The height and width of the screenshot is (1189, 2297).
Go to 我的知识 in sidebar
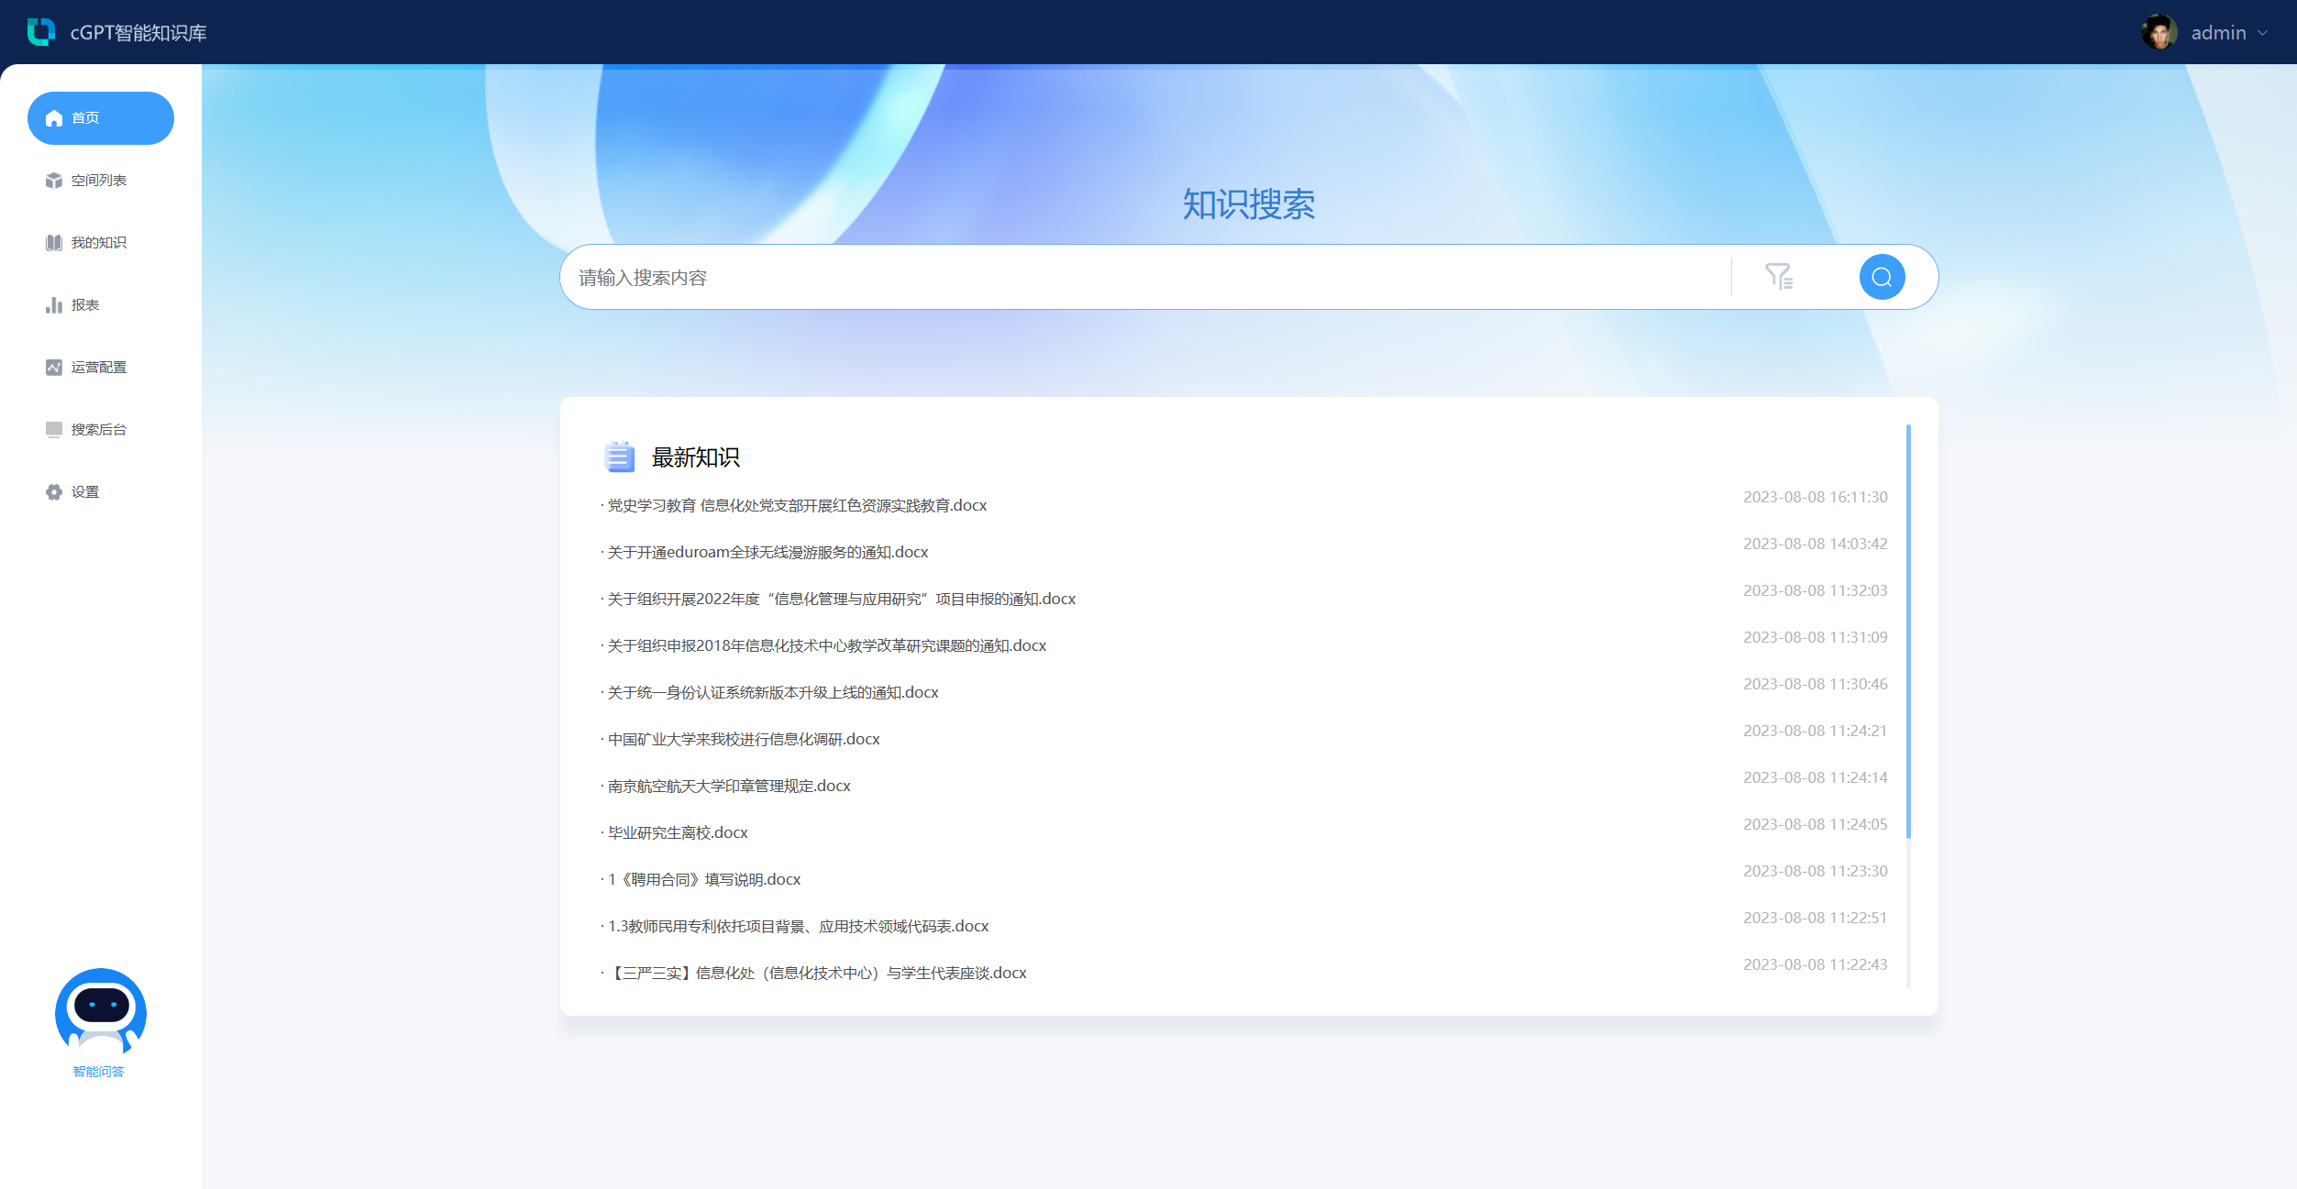click(98, 243)
